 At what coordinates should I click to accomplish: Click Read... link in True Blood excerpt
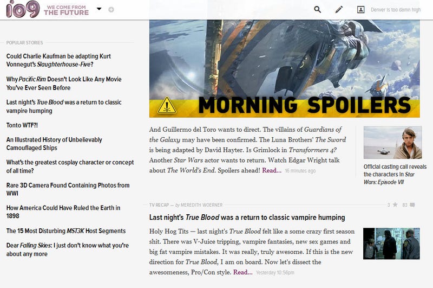[242, 272]
